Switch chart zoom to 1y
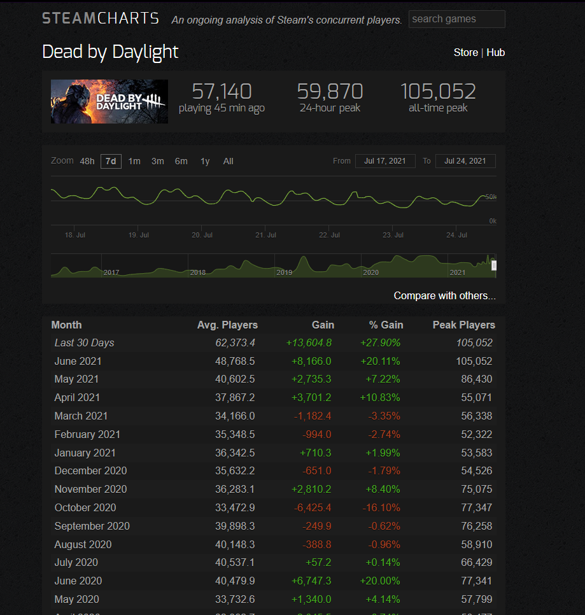Screen dimensions: 585x615 [205, 161]
